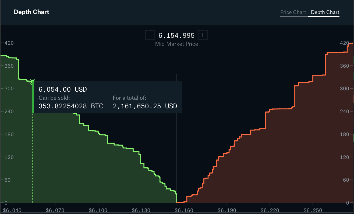The image size is (354, 214).
Task: Click the $6,070 x-axis price label
Action: tap(55, 210)
